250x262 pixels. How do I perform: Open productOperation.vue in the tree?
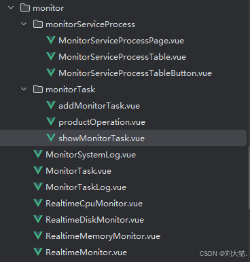pos(102,122)
